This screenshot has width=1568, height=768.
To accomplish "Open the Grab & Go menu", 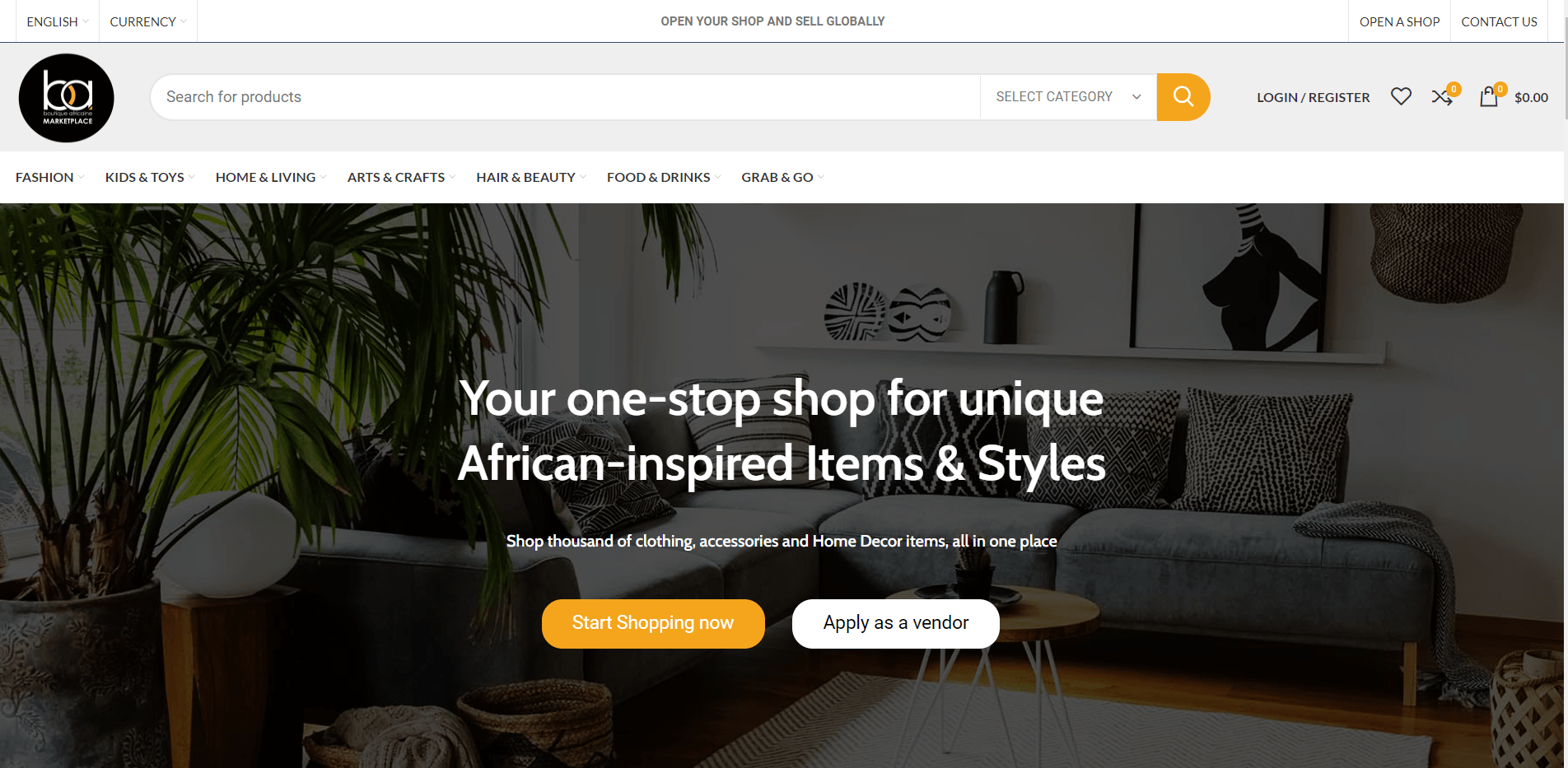I will [x=782, y=177].
